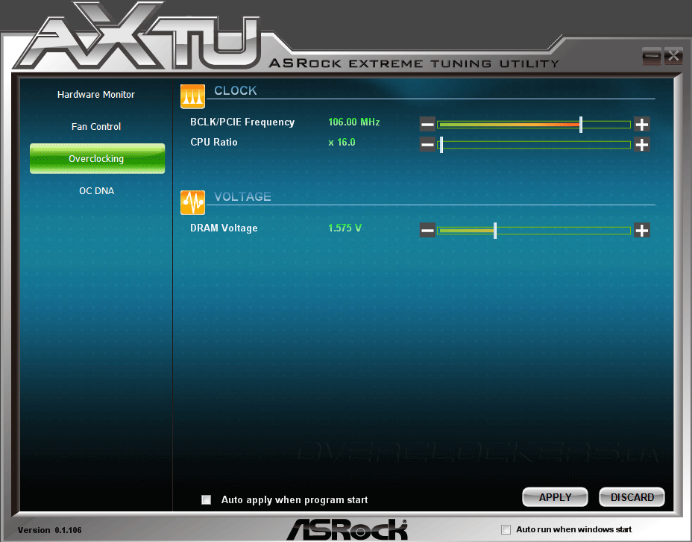692x542 pixels.
Task: Select the Overclocking section
Action: [97, 158]
